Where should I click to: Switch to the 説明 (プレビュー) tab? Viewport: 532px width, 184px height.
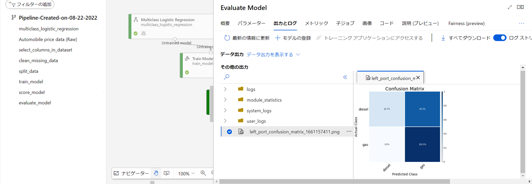[420, 23]
